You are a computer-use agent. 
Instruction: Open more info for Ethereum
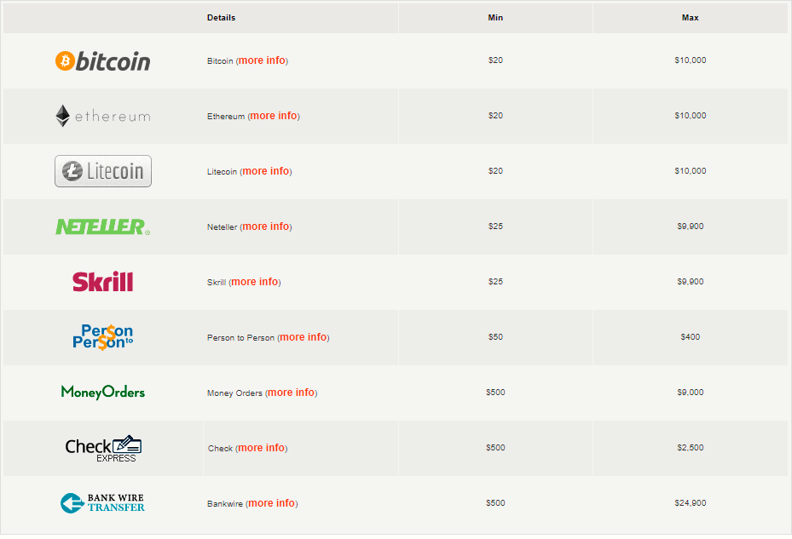pos(274,116)
